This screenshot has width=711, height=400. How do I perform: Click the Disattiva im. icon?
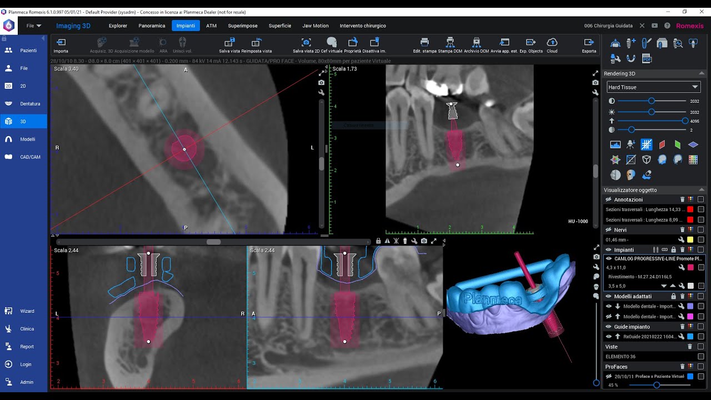click(x=374, y=42)
